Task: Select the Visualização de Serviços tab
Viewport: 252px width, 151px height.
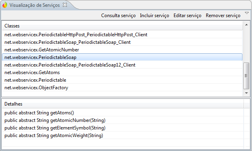Action: tap(35, 5)
